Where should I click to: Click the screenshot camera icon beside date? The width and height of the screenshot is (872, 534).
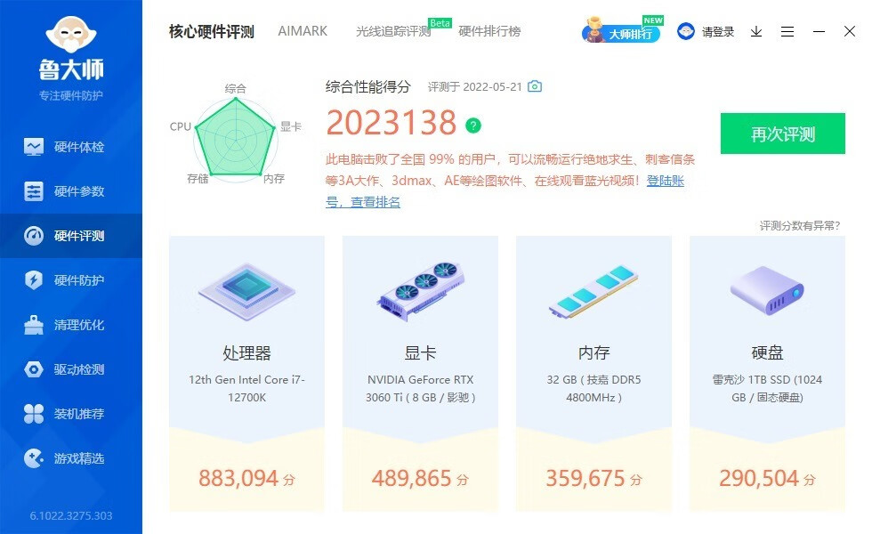click(x=535, y=86)
